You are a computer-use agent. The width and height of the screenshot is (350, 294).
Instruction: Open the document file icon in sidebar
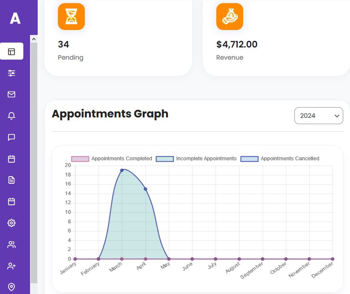point(11,180)
